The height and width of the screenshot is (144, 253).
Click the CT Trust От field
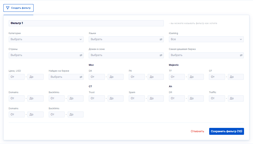coord(97,98)
